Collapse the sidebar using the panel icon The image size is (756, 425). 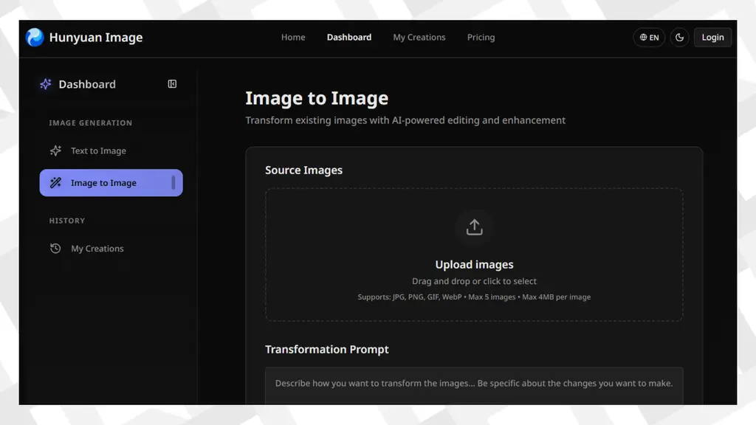tap(172, 84)
